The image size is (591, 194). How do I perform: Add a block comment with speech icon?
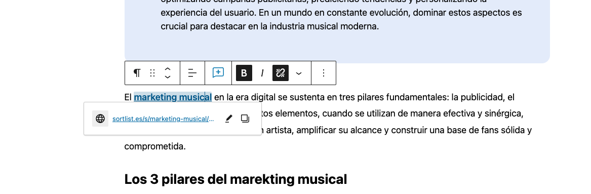click(x=218, y=73)
